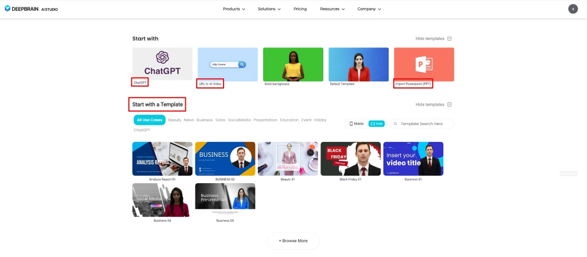
Task: Choose the Import PowerPoint (PPT) tile
Action: pyautogui.click(x=424, y=64)
